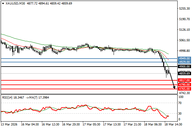The height and width of the screenshot is (128, 192).
Task: Select the 4817.00 red support label
Action: (x=185, y=80)
